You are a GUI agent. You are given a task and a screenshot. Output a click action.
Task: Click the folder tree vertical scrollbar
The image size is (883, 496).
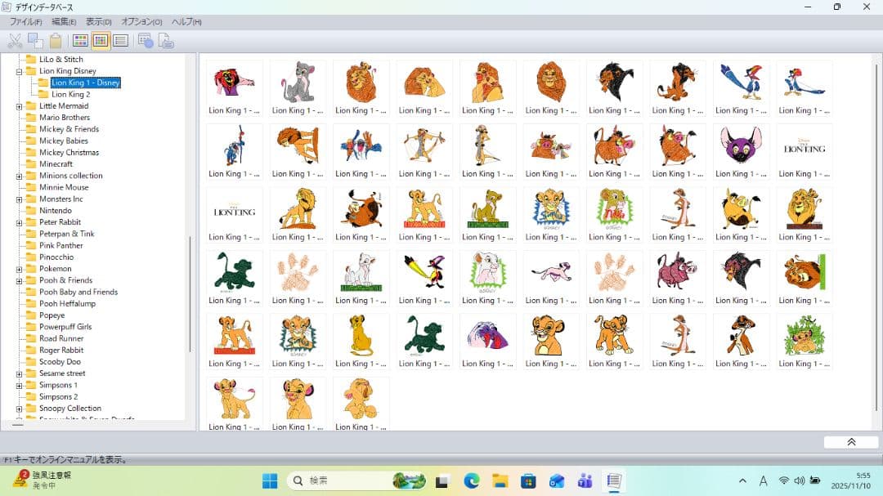190,294
